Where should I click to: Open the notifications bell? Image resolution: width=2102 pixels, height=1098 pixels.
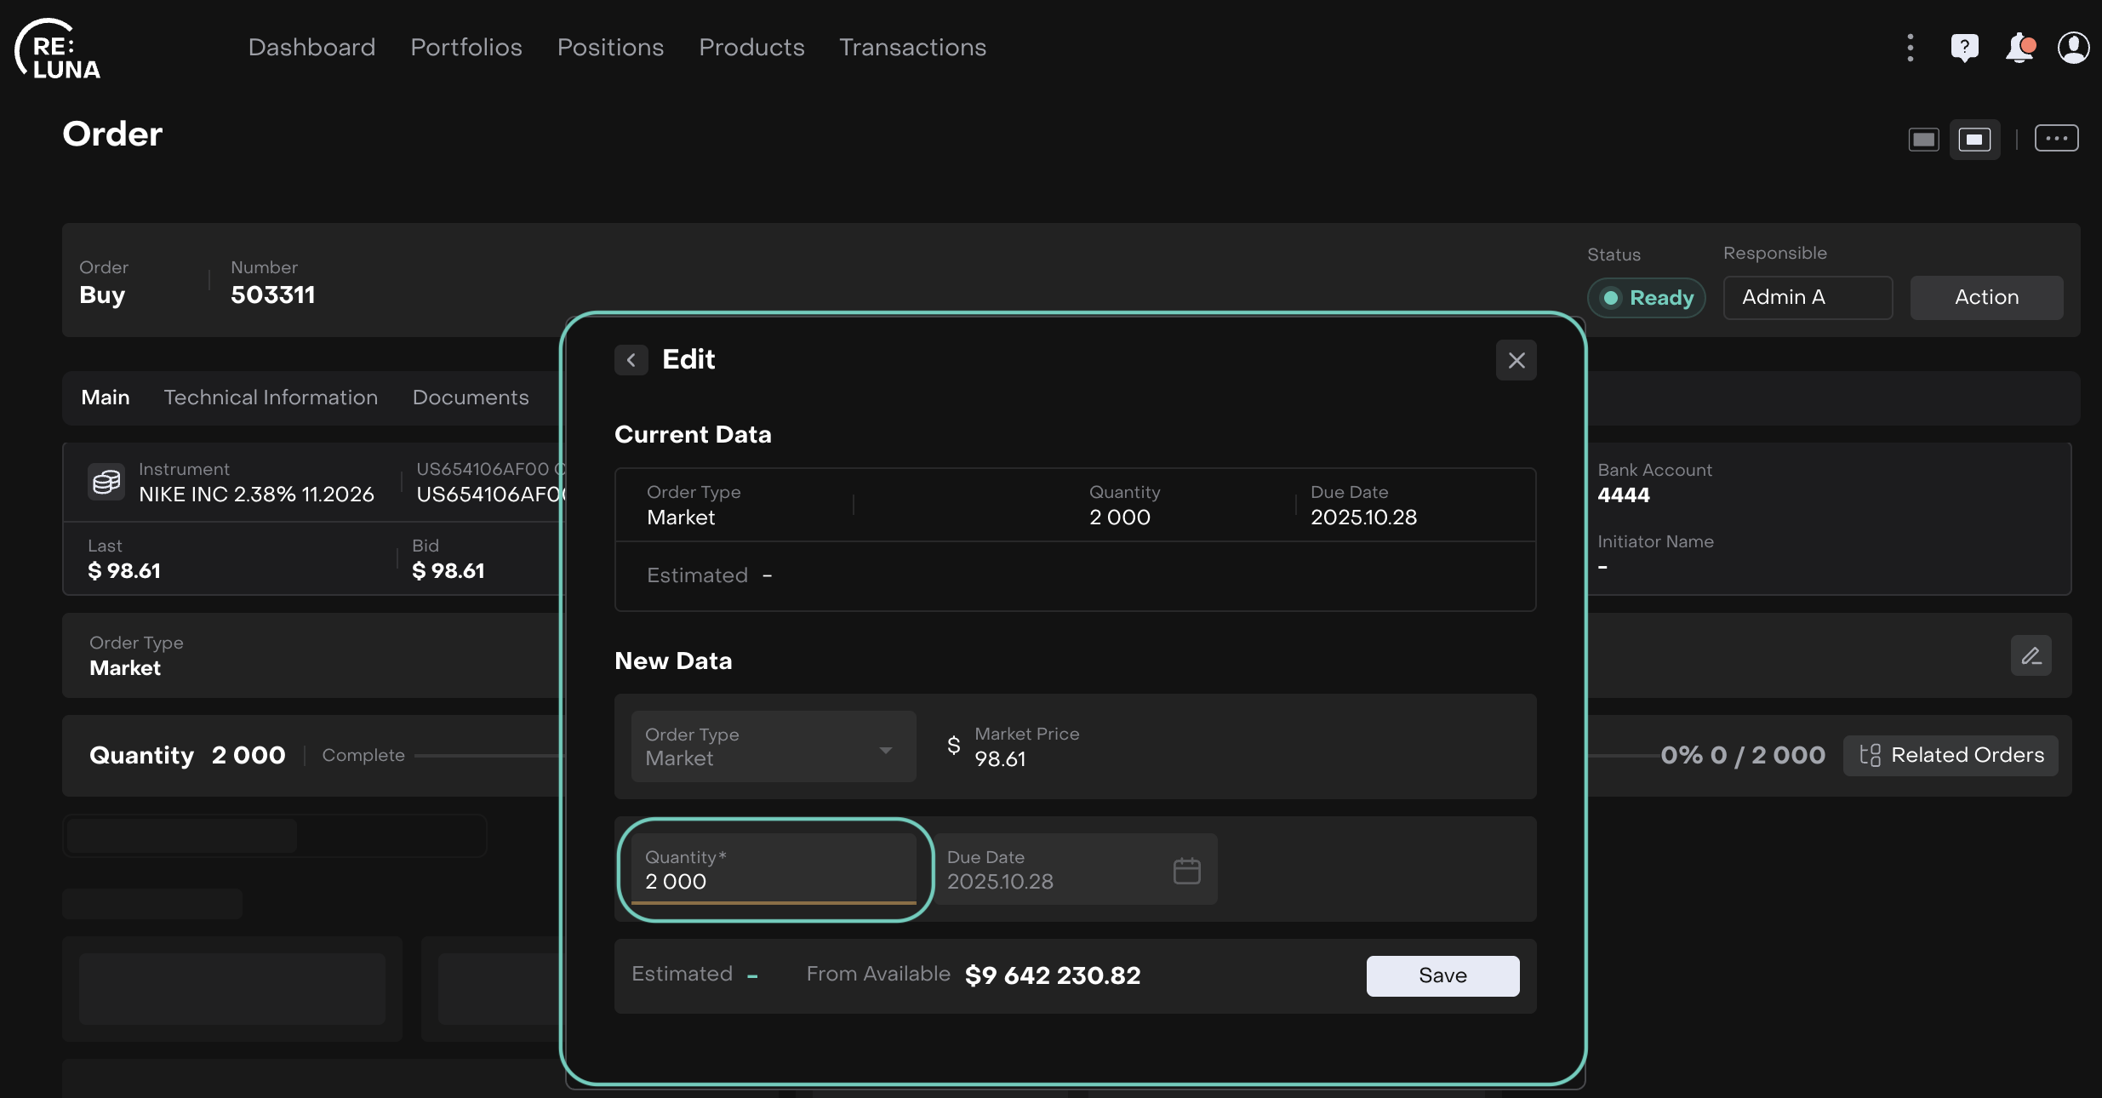coord(2019,48)
